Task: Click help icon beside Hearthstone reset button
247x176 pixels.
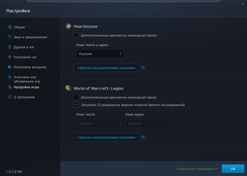Action: coord(143,68)
